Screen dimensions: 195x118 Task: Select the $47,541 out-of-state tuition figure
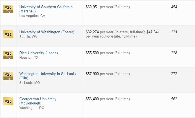153,32
